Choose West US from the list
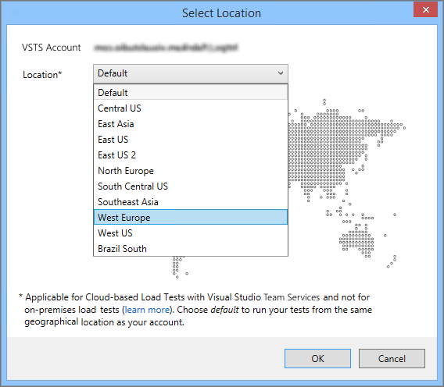The width and height of the screenshot is (444, 387). [191, 233]
